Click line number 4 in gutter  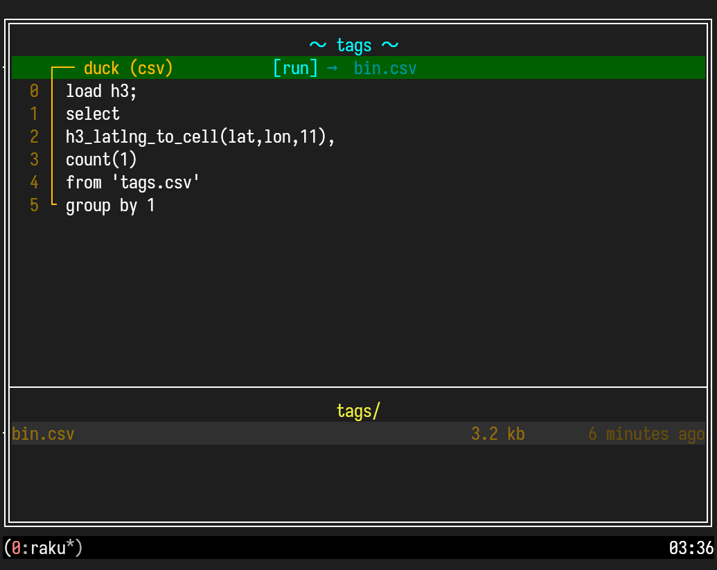[x=35, y=183]
